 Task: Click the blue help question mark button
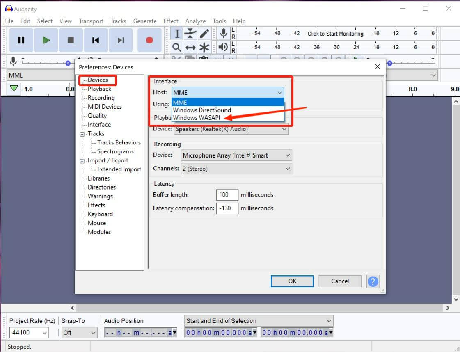(x=373, y=281)
